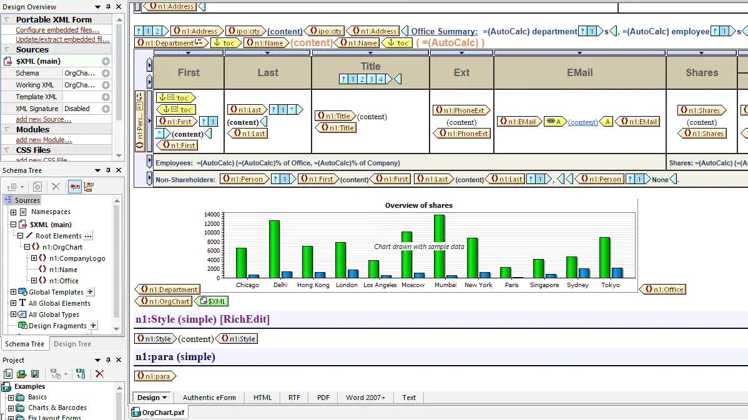Expand the n1:Office tree node
The height and width of the screenshot is (420, 748).
tap(34, 280)
